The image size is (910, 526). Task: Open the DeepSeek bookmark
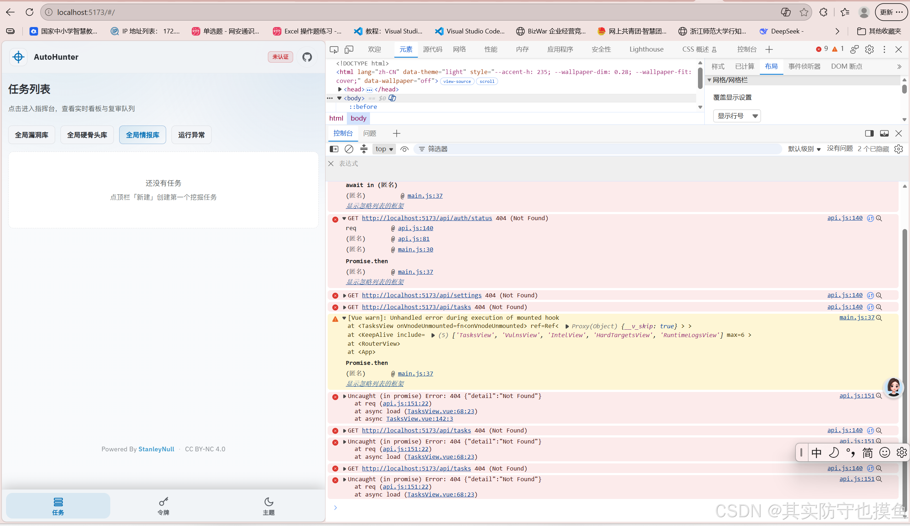pyautogui.click(x=782, y=31)
